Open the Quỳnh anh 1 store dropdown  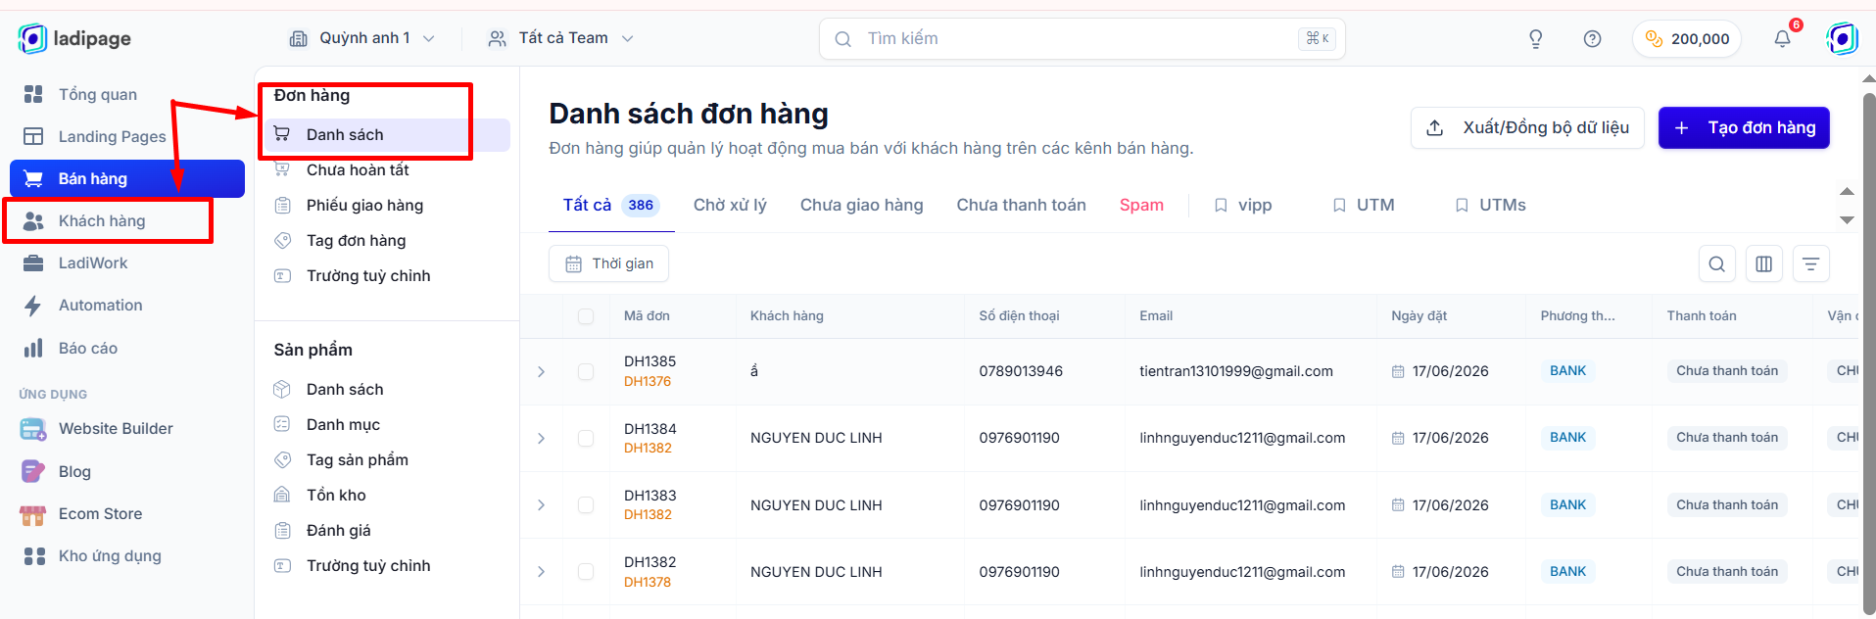pyautogui.click(x=362, y=38)
